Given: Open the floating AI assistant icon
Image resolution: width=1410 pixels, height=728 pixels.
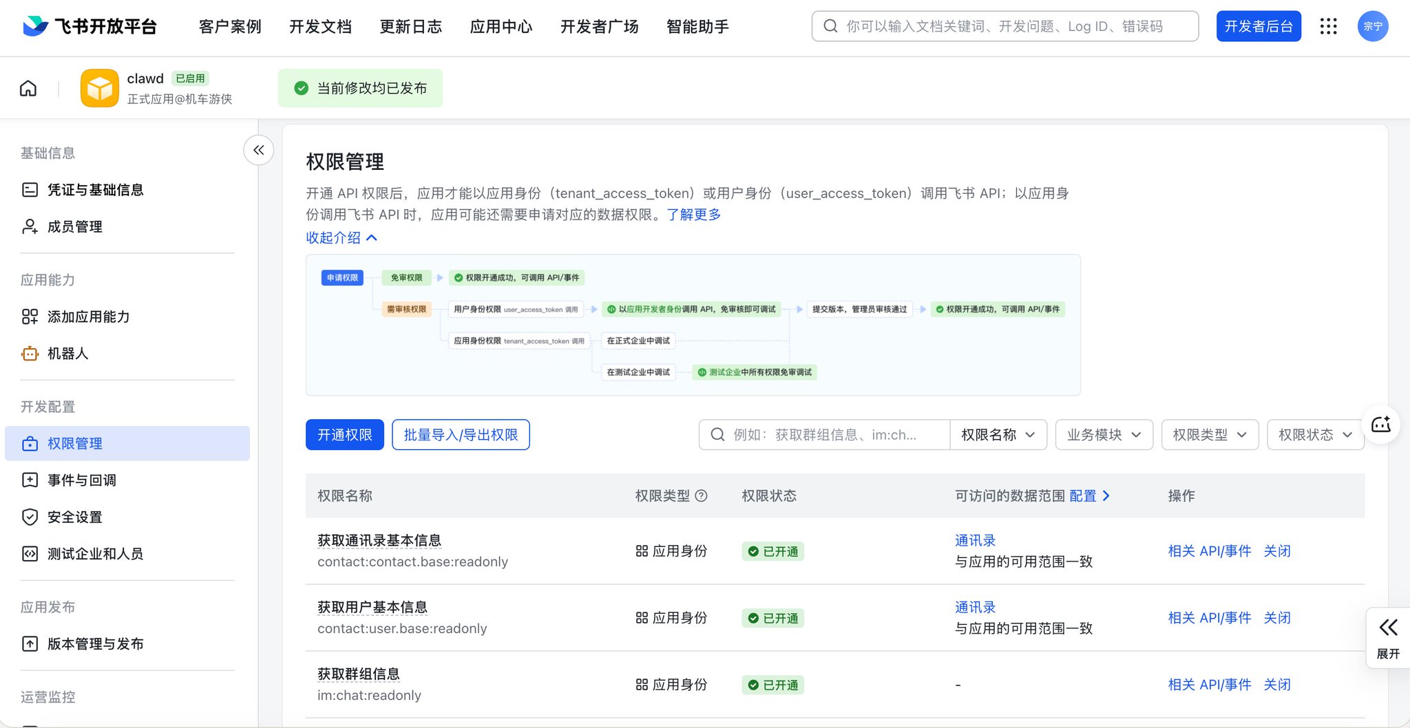Looking at the screenshot, I should coord(1381,425).
